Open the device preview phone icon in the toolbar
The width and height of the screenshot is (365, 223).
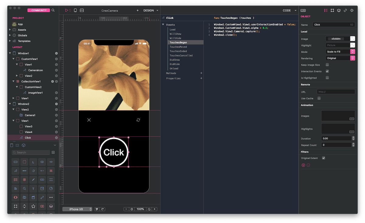tap(75, 10)
